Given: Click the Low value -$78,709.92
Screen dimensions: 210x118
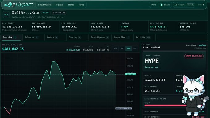Looking at the screenshot, I should tap(102, 50).
